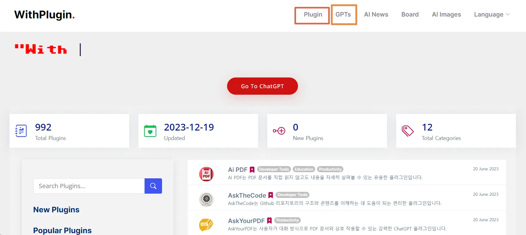526x235 pixels.
Task: Click the bookmark icon beside AskYourPDF
Action: 269,221
